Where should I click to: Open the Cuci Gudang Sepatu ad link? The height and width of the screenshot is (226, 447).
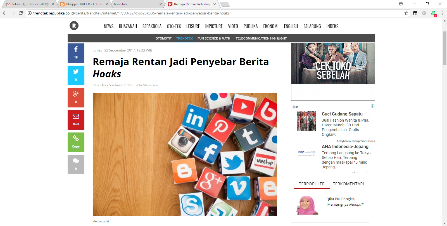click(x=342, y=114)
